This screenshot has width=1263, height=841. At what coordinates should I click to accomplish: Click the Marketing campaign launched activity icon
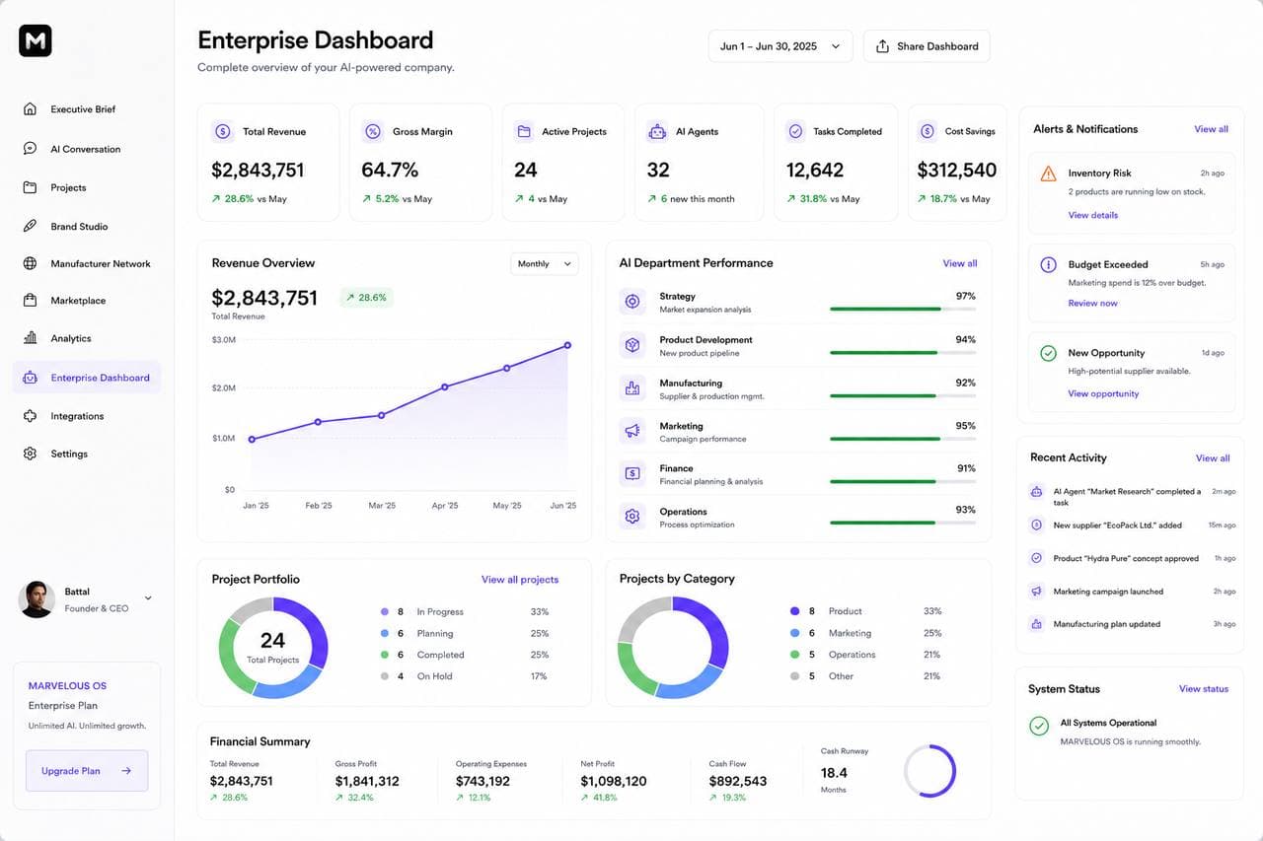(1036, 592)
